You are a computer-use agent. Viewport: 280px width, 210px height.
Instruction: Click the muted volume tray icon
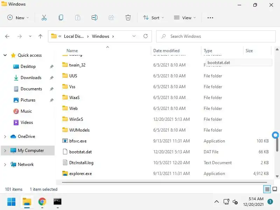(235, 202)
